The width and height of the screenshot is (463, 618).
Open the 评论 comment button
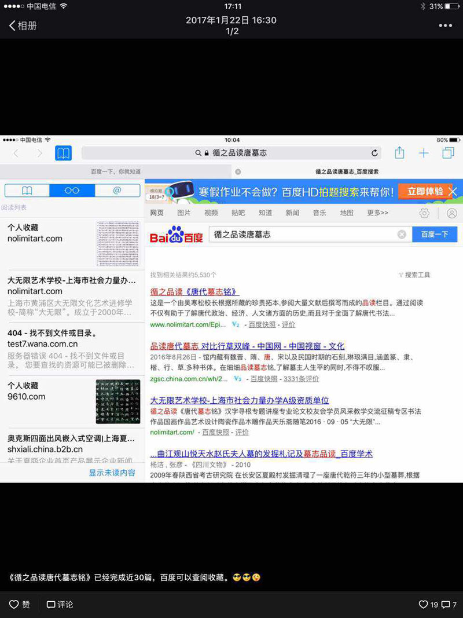click(60, 604)
